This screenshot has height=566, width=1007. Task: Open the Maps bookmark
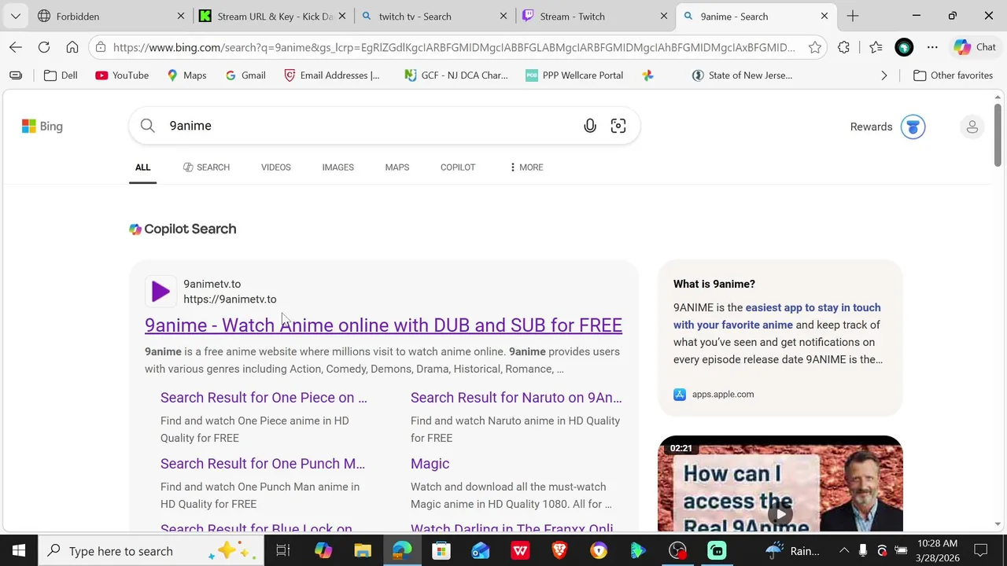[x=186, y=75]
